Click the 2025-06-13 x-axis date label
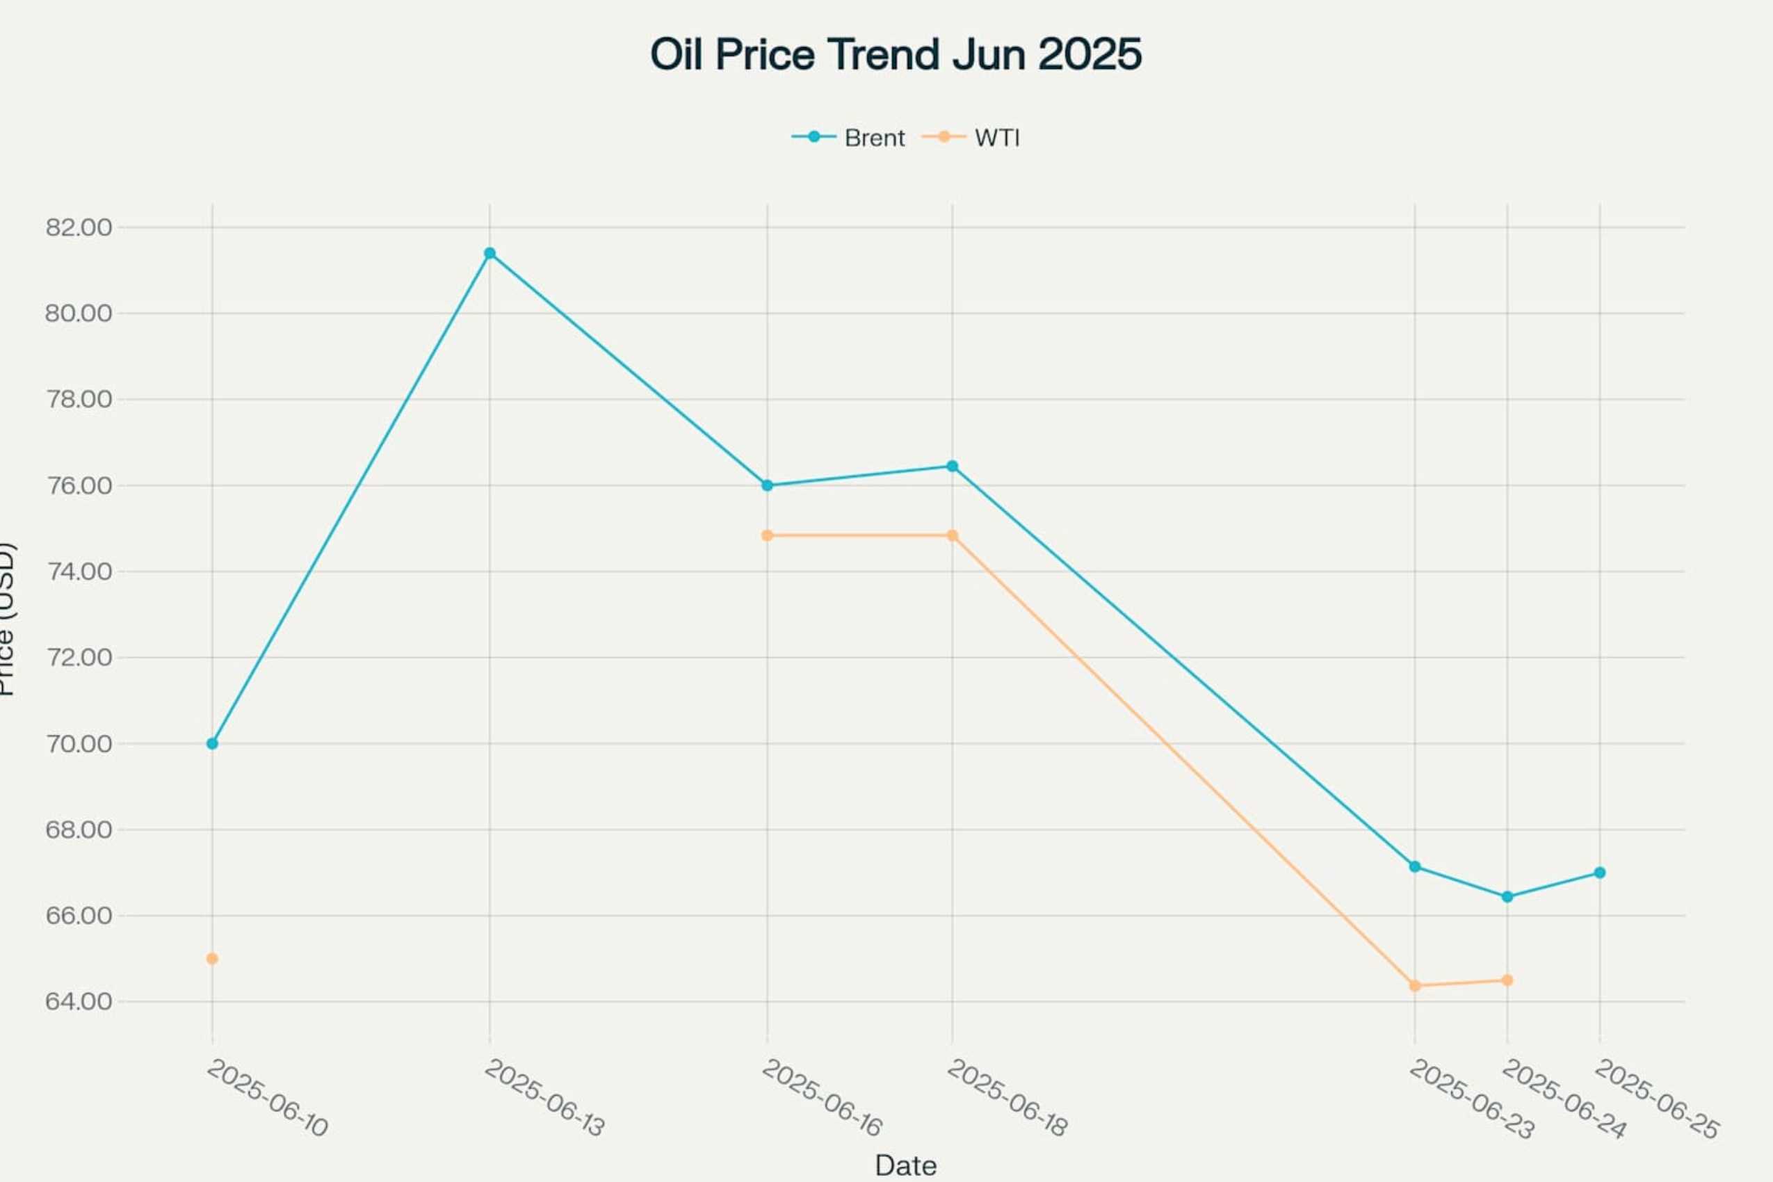The width and height of the screenshot is (1773, 1182). pyautogui.click(x=544, y=1096)
